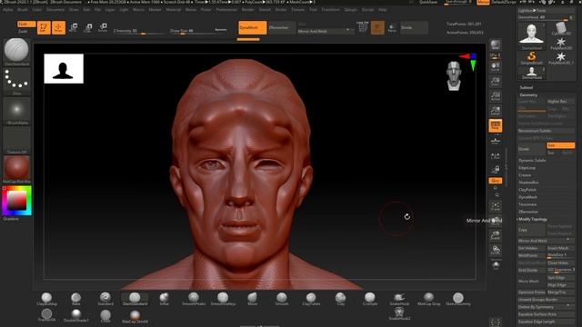Toggle the Qxyz rotation mode
The image size is (582, 327).
click(495, 181)
